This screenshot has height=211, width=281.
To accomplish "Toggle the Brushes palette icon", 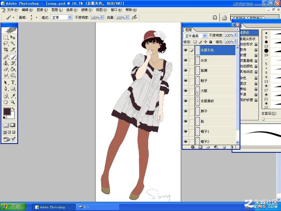I will (x=215, y=17).
